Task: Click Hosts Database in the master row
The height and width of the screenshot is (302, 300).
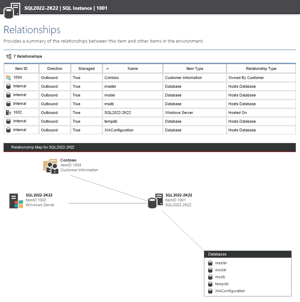Action: click(261, 86)
